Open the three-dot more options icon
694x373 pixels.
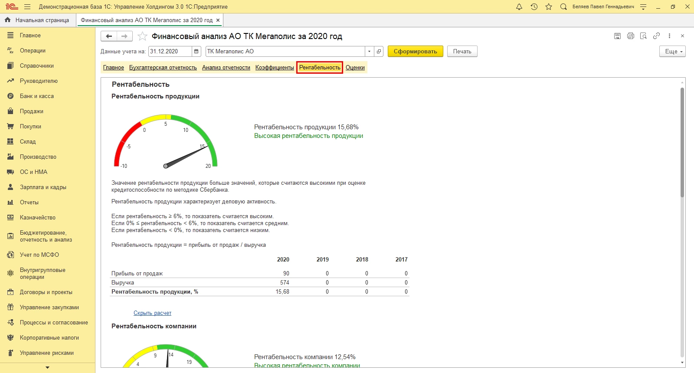click(x=669, y=36)
